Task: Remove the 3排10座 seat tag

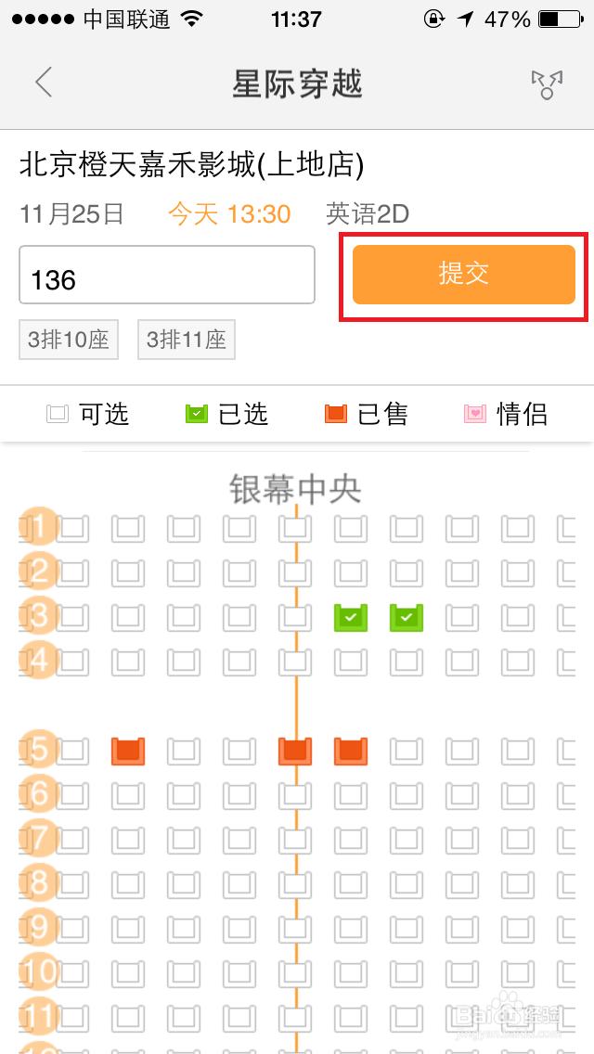Action: (69, 340)
